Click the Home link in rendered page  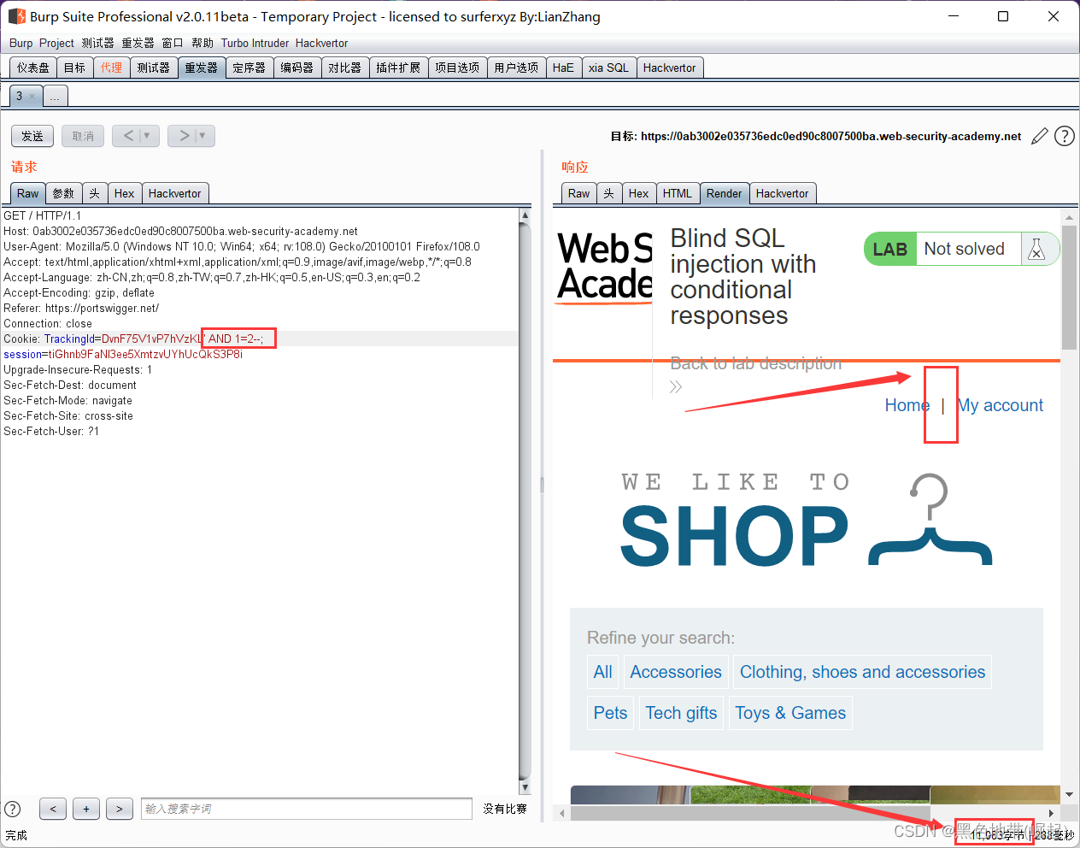click(x=907, y=405)
